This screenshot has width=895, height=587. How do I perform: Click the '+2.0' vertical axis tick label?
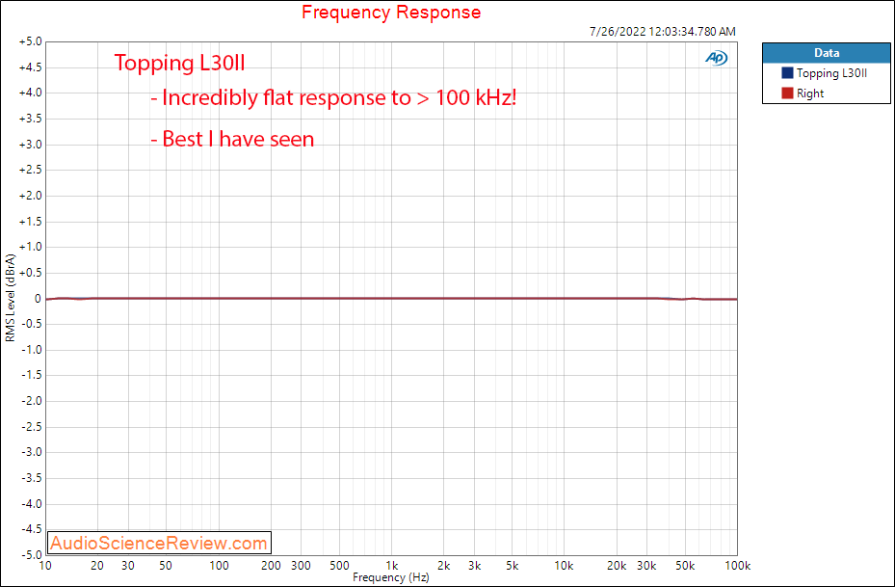[x=30, y=196]
